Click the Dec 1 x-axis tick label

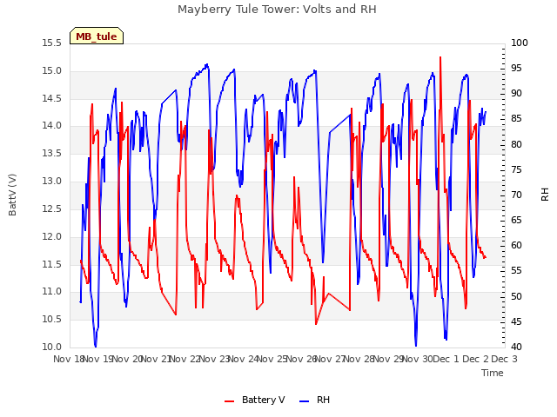click(446, 359)
